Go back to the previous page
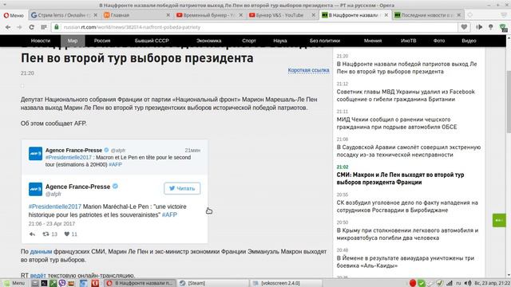This screenshot has height=287, width=511. coord(8,27)
